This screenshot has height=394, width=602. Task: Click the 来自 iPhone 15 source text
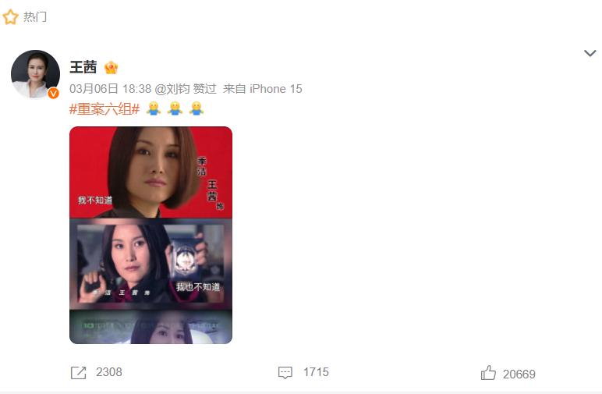(262, 89)
